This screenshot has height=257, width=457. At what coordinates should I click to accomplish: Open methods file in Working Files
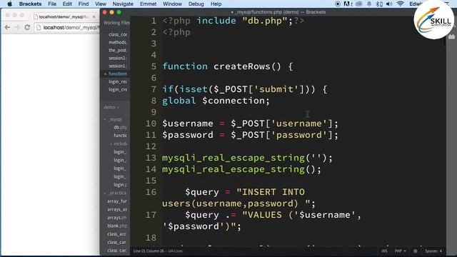coord(118,42)
